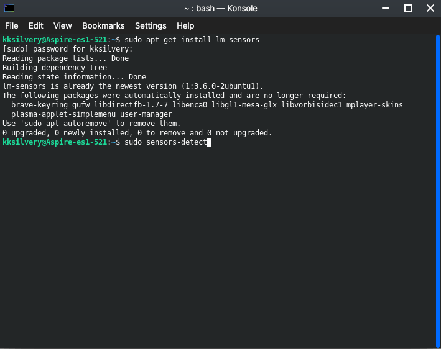The width and height of the screenshot is (441, 349).
Task: Click the 'sudo sensors-detect' command text
Action: pyautogui.click(x=165, y=142)
